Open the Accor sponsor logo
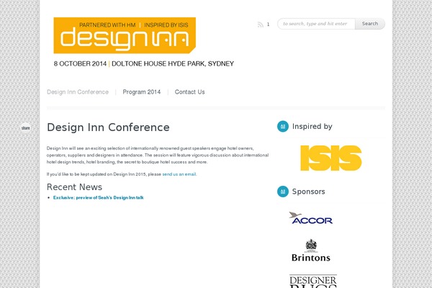 (x=311, y=218)
